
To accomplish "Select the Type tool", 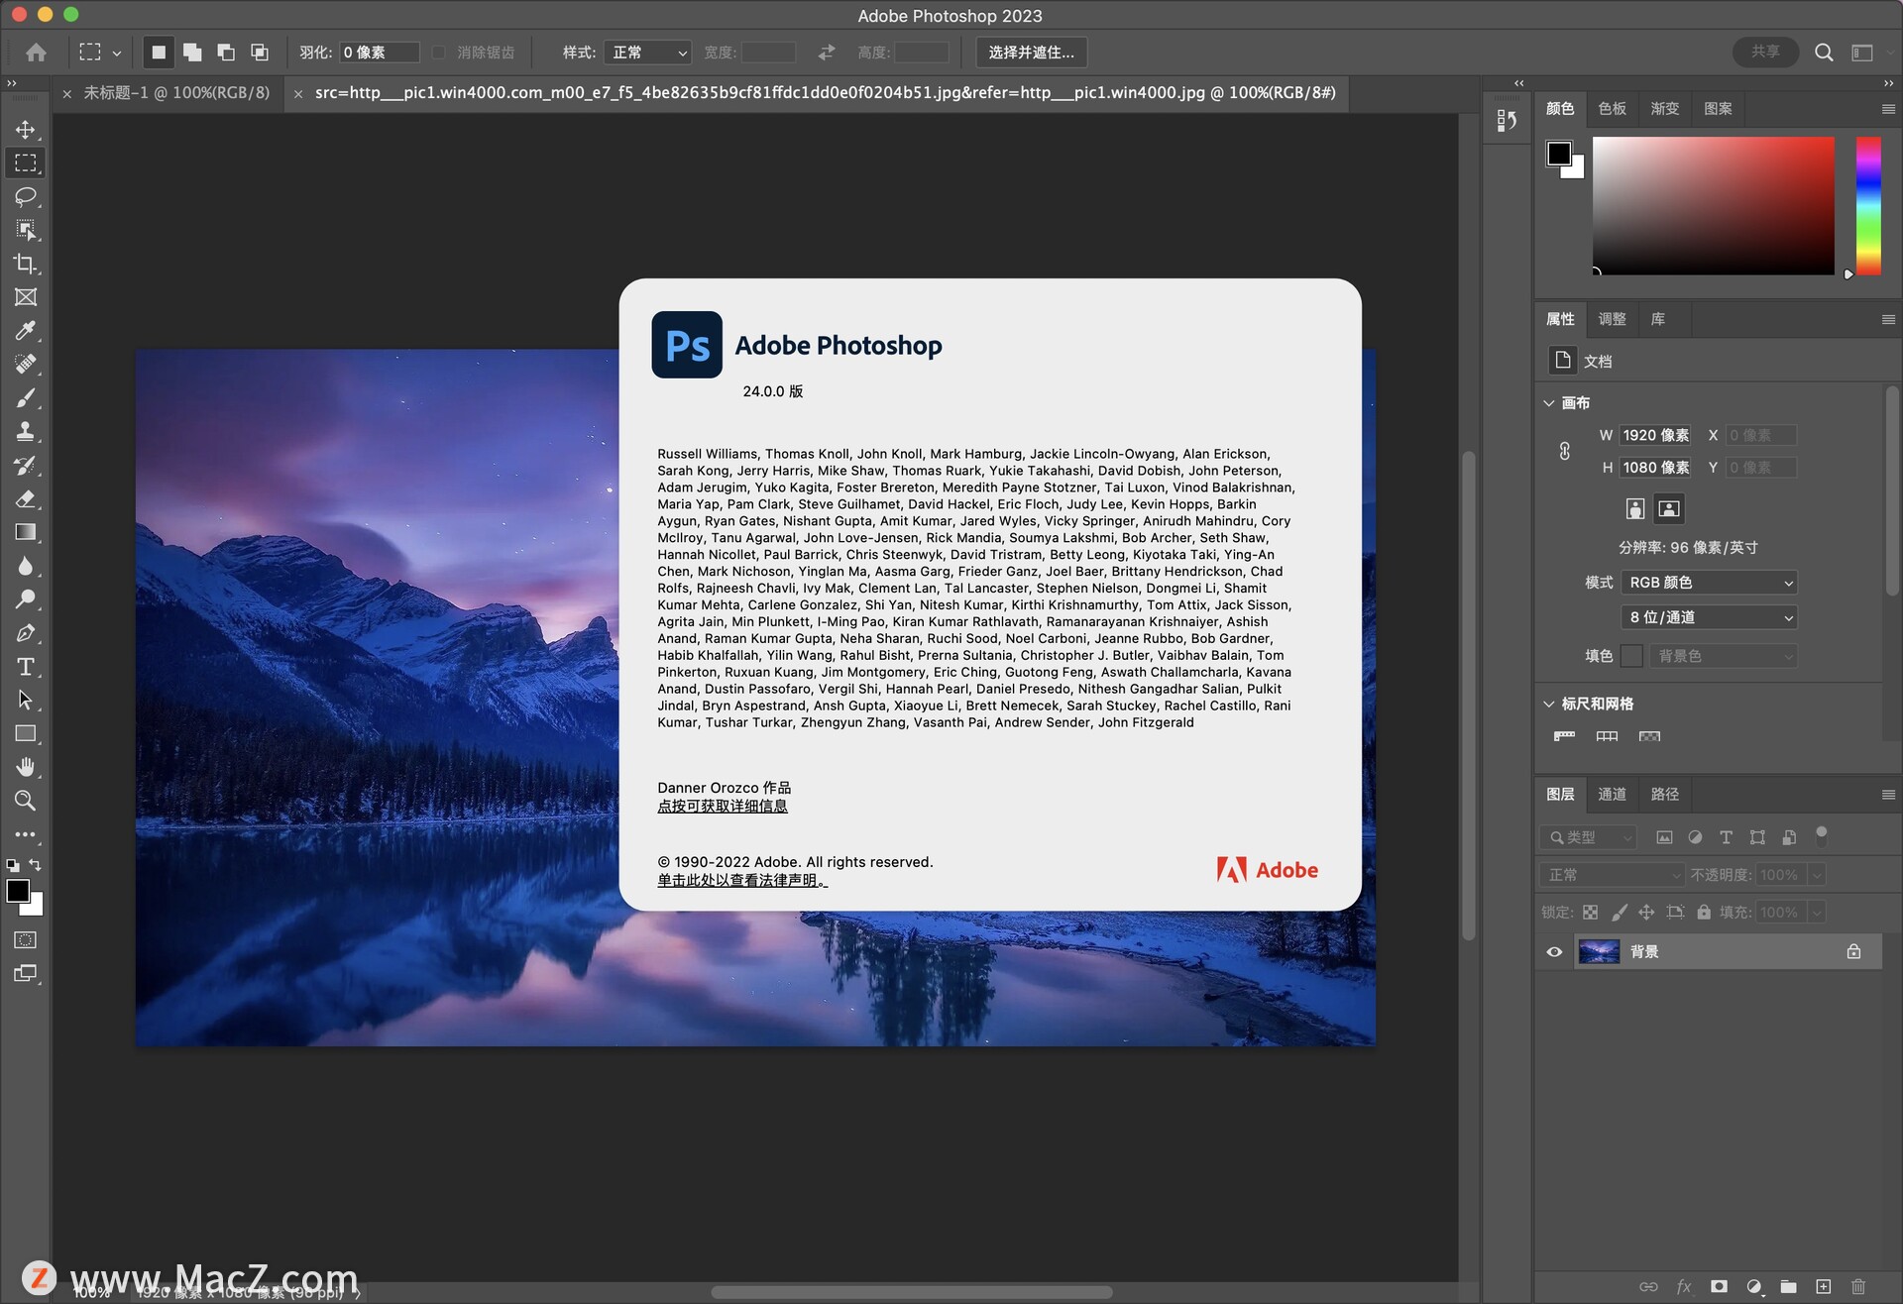I will (27, 667).
